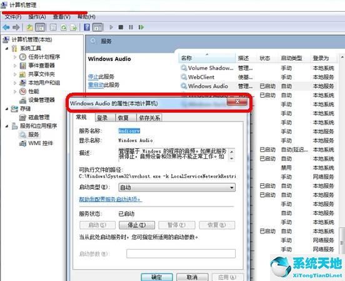The width and height of the screenshot is (345, 281).
Task: Click the 自动(延迟 startup type cell
Action: pyautogui.click(x=294, y=150)
